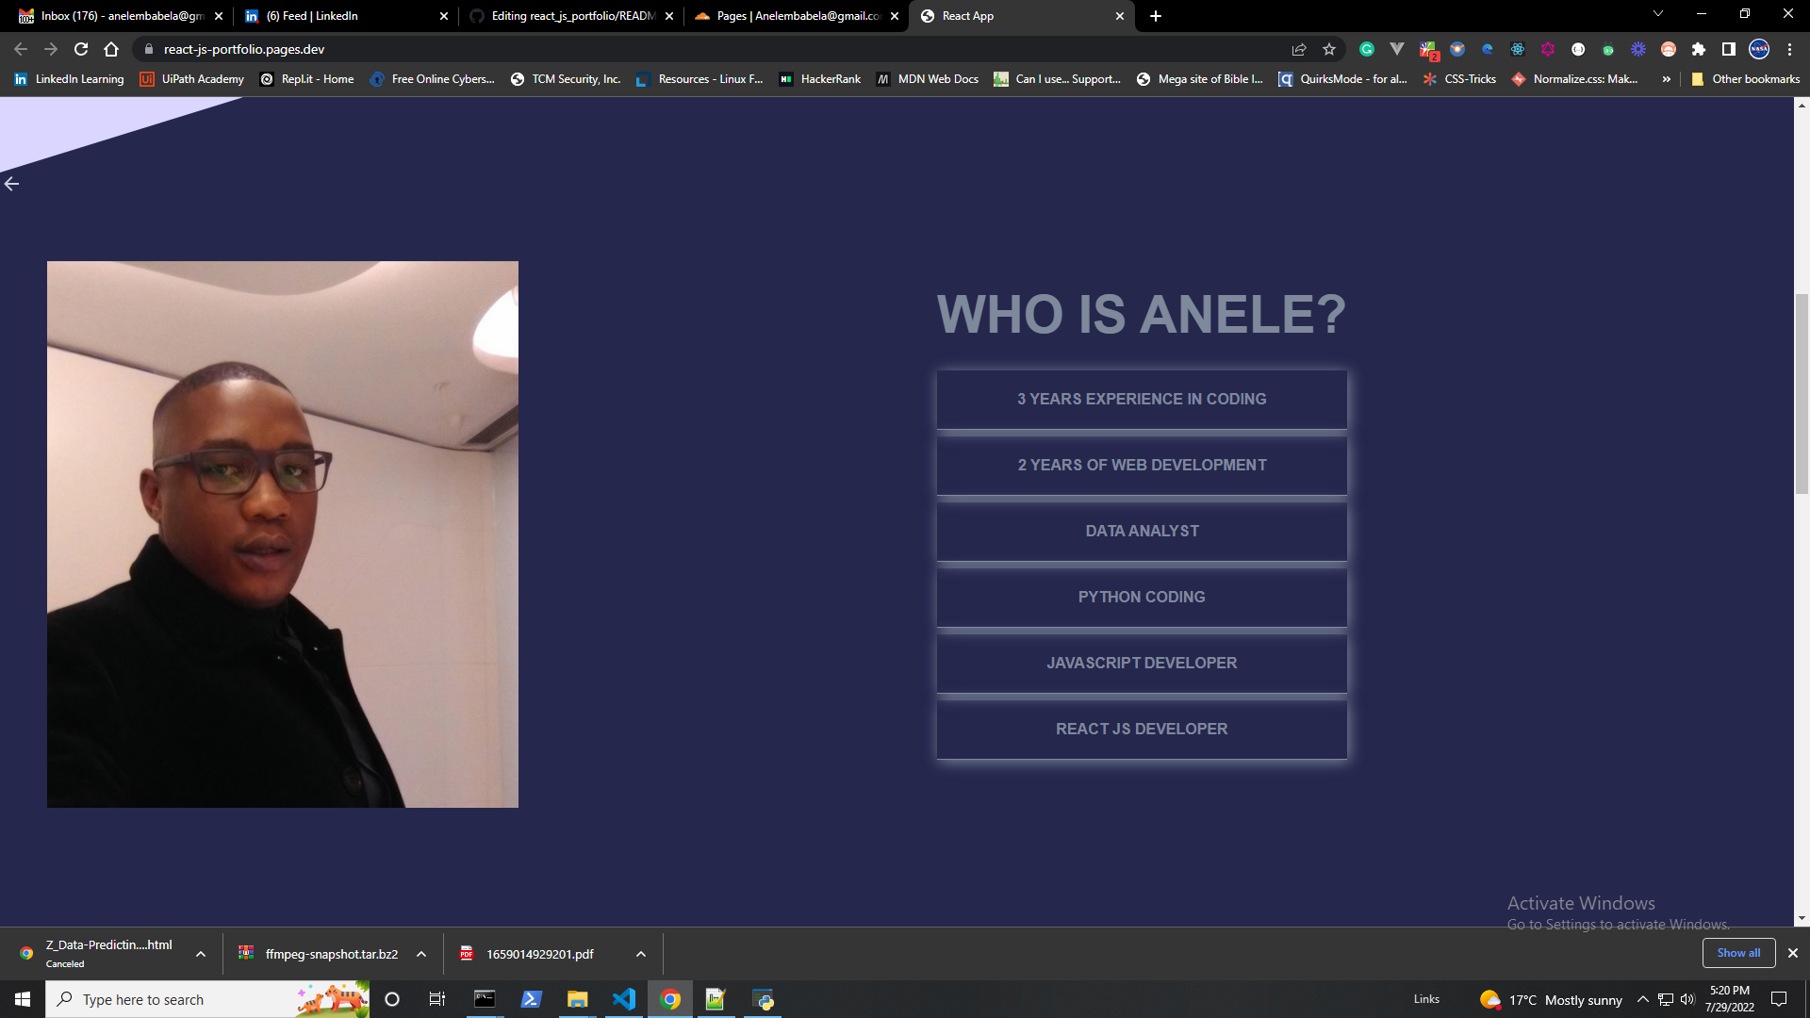Open the browser tab search dropdown arrow
The width and height of the screenshot is (1810, 1018).
pos(1657,15)
